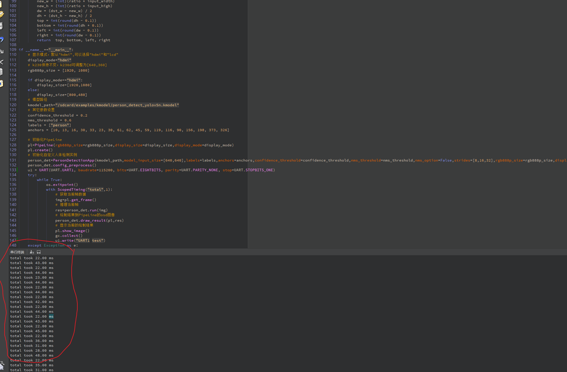Click the kmodel_path string on line 120

click(117, 105)
